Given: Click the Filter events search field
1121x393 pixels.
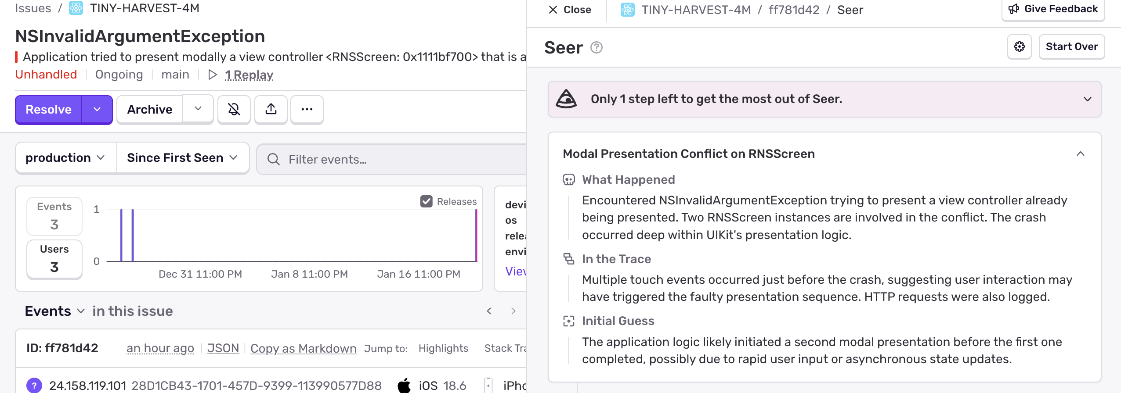Looking at the screenshot, I should [395, 159].
